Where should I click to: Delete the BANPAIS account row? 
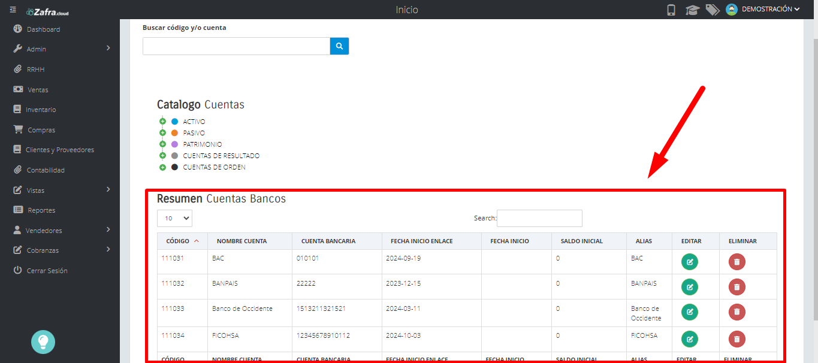[737, 287]
